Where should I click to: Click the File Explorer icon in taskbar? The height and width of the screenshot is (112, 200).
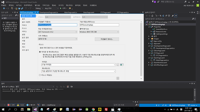tap(29, 109)
